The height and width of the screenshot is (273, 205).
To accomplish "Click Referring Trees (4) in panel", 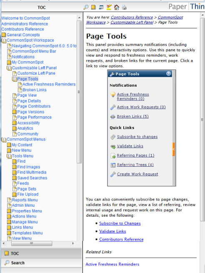I will click(x=135, y=165).
